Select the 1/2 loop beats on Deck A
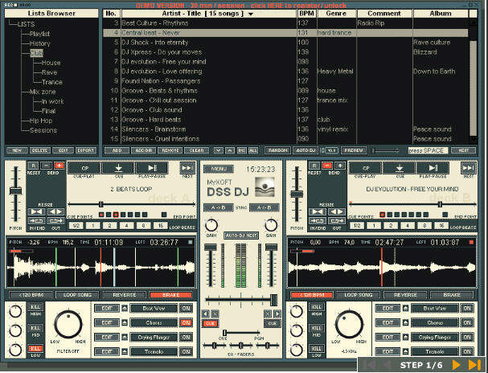The width and height of the screenshot is (488, 373). (76, 226)
